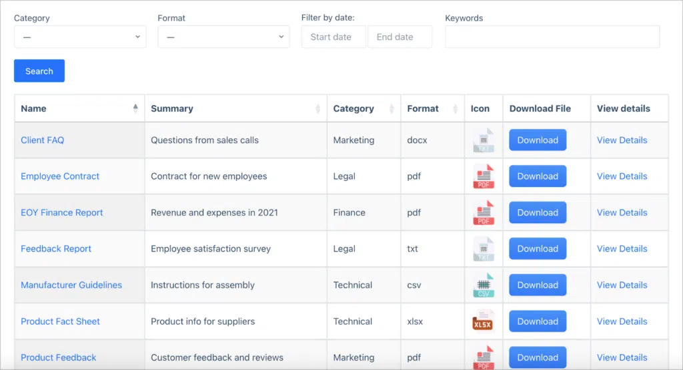This screenshot has height=370, width=683.
Task: Click the TXT file icon for Client FAQ
Action: click(483, 140)
